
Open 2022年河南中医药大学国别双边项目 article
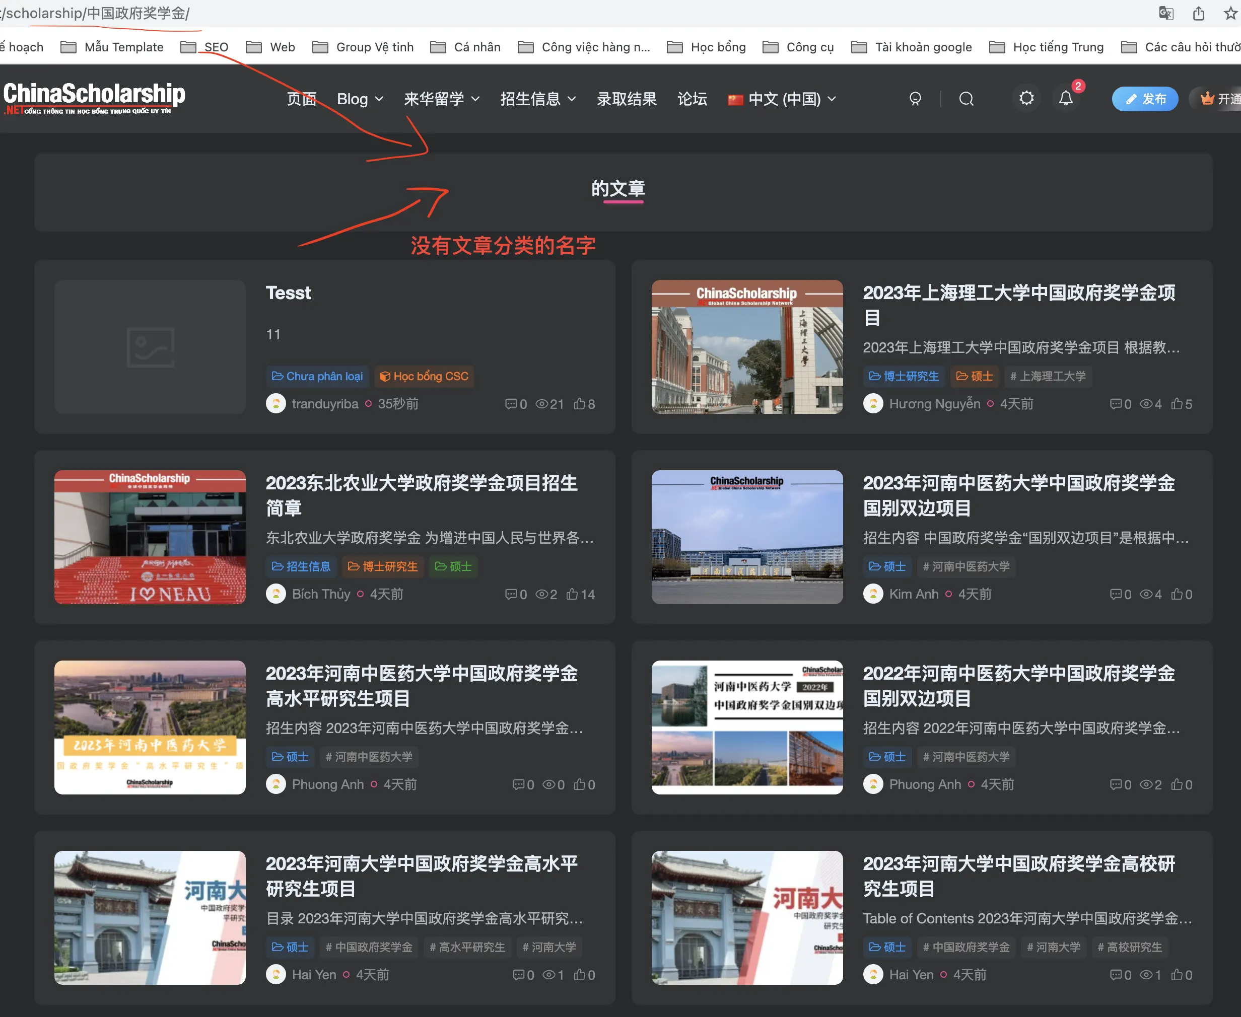[1019, 686]
